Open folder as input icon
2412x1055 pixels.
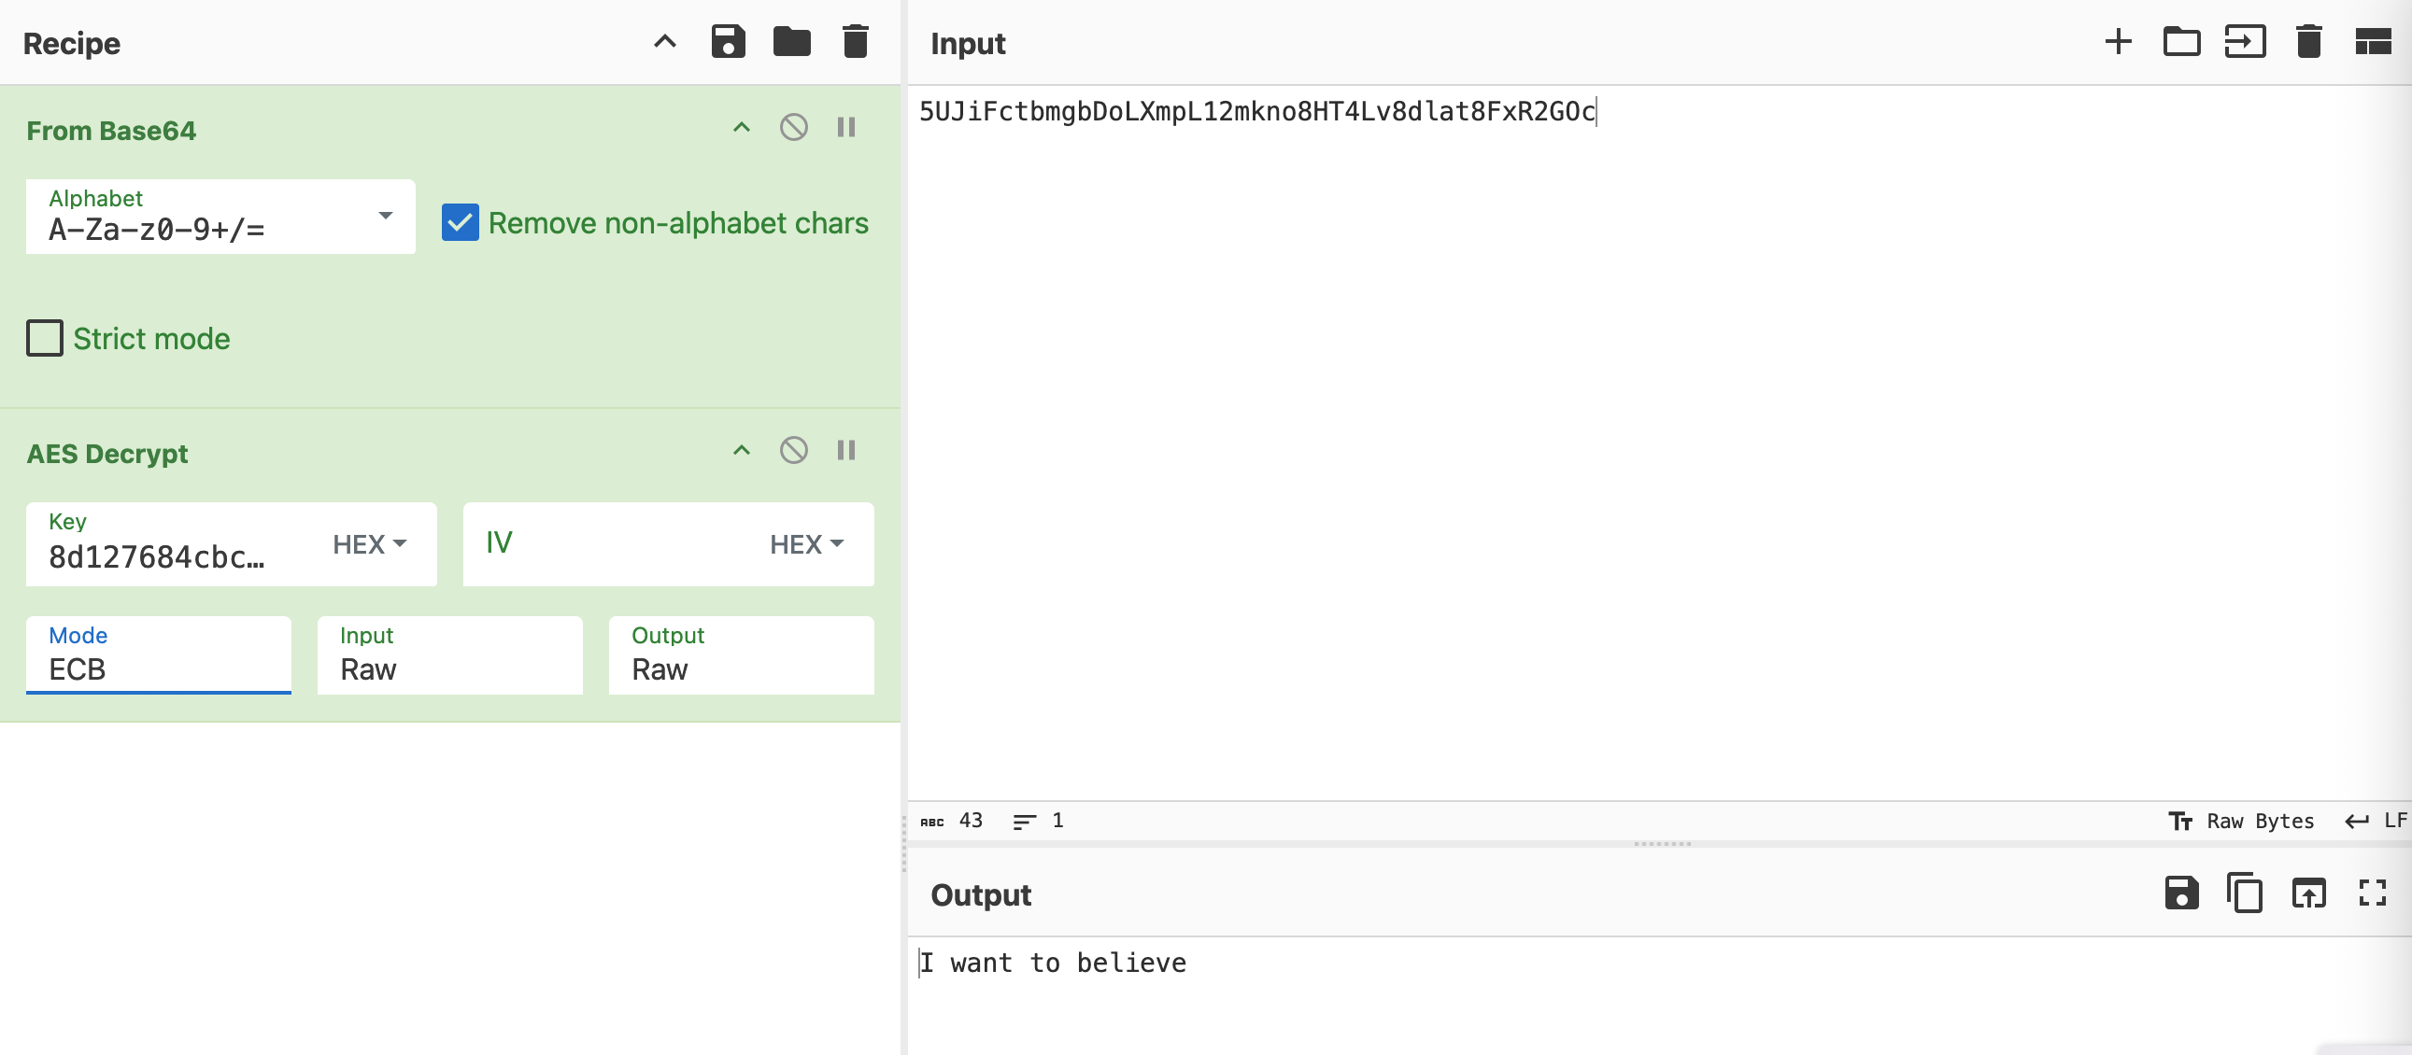pos(2180,42)
